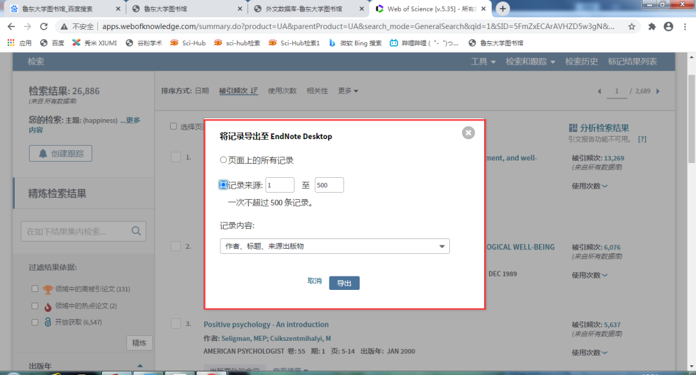Check 领域中的热点论文 filter

[35, 306]
